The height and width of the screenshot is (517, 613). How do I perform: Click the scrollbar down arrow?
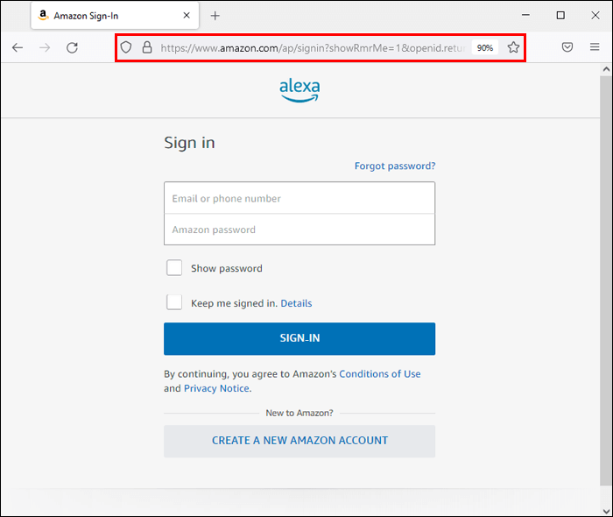click(x=606, y=511)
